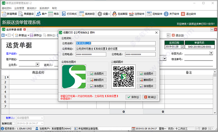Click the 物流单号 input line
Image resolution: width=218 pixels, height=132 pixels.
click(198, 59)
